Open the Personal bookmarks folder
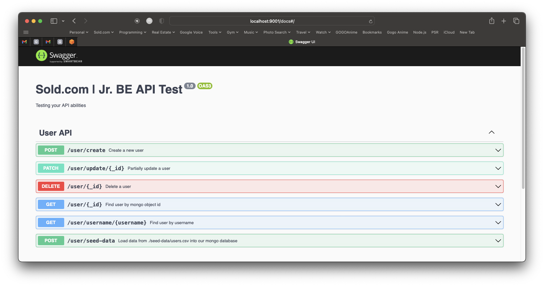544x286 pixels. 79,32
